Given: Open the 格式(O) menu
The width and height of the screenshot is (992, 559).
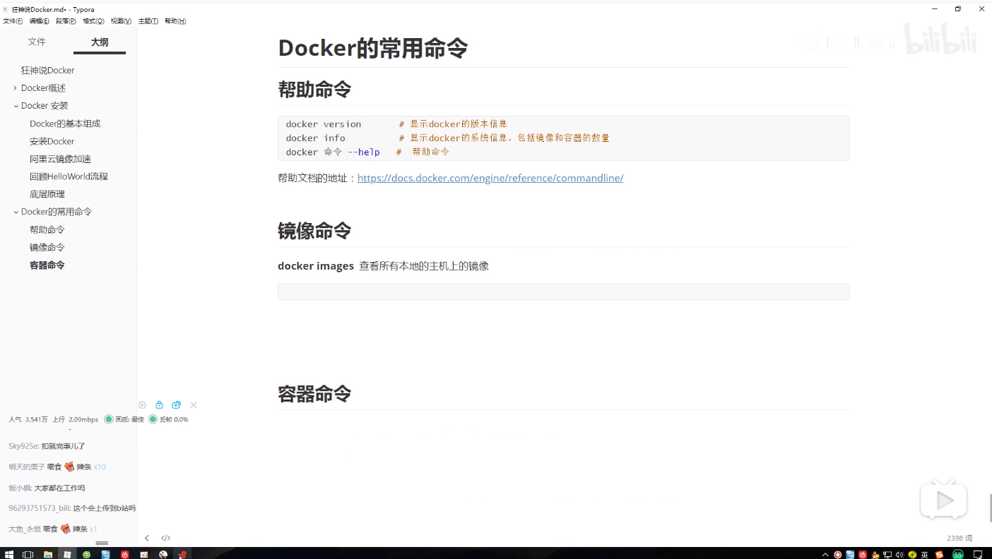Looking at the screenshot, I should (93, 21).
